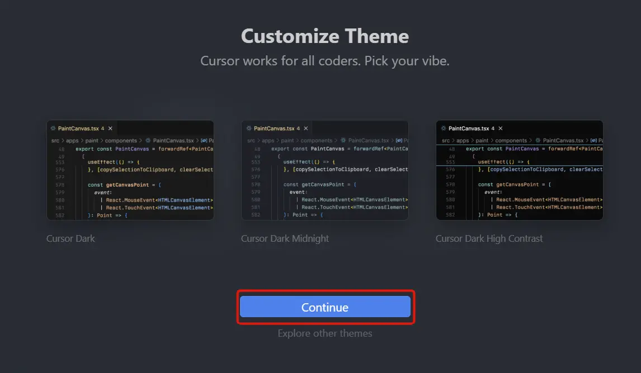
Task: Click React file icon in High Contrast tab
Action: [x=444, y=128]
